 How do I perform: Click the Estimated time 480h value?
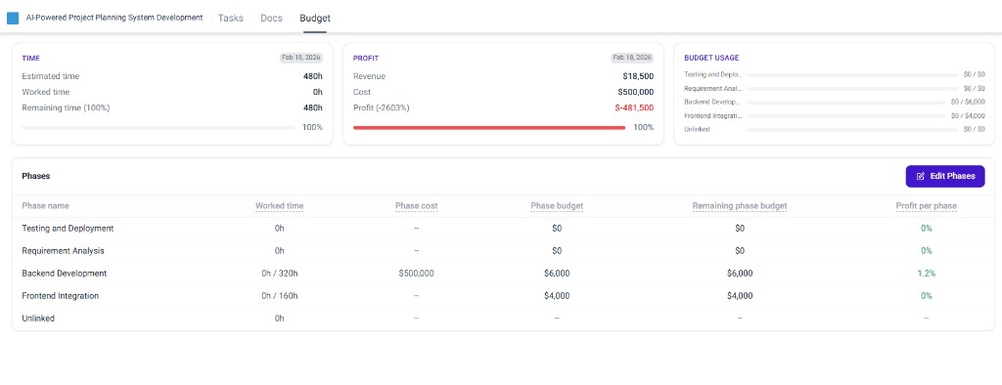click(x=313, y=76)
